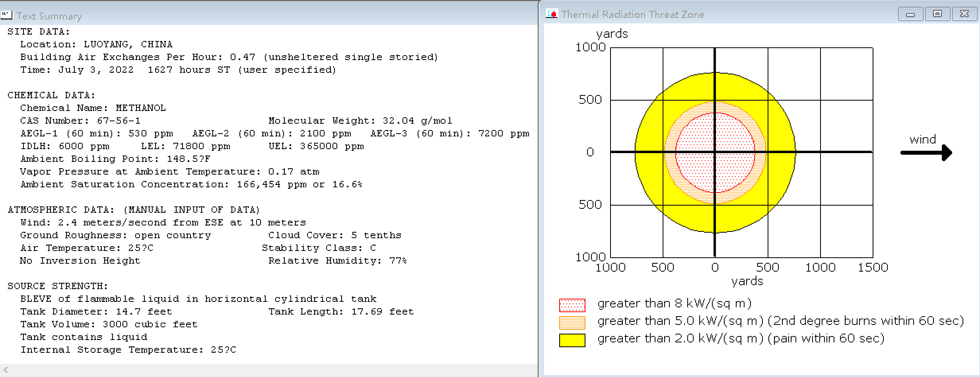Click the Ambient Saturation Concentration line
Screen dimensions: 980x377
191,184
